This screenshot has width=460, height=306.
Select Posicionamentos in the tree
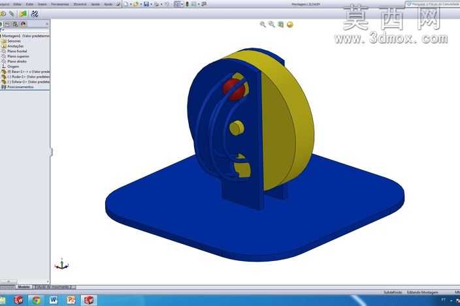20,87
